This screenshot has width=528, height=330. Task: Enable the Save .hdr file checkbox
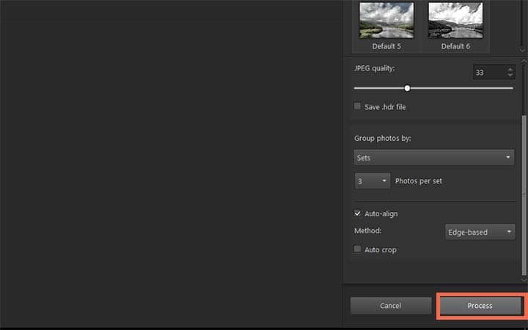pyautogui.click(x=357, y=106)
